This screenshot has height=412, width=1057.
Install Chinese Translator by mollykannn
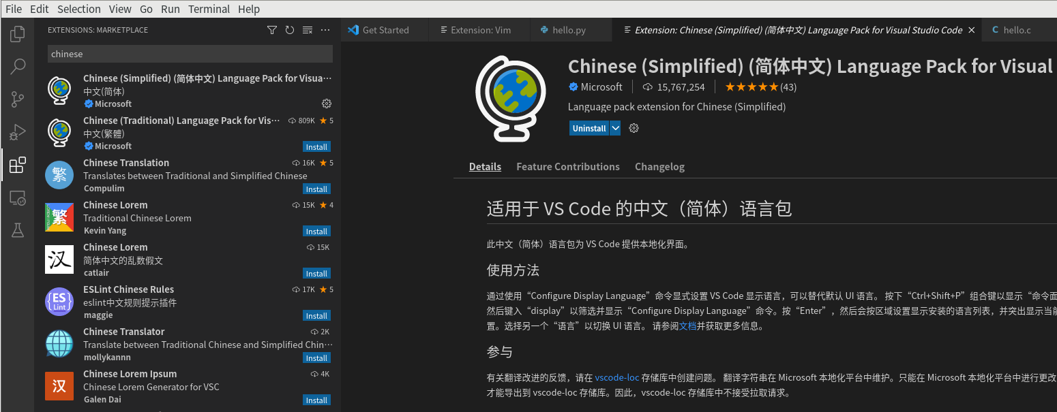[316, 358]
